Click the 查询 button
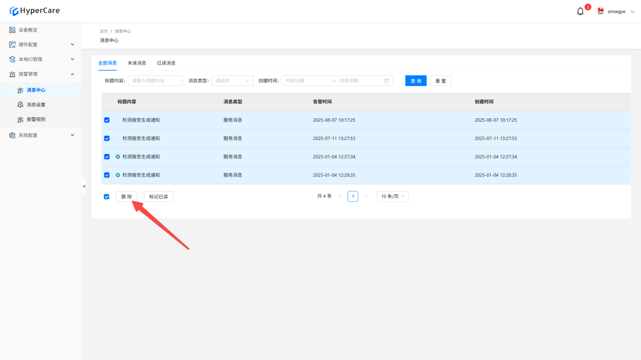The height and width of the screenshot is (360, 641). coord(416,81)
